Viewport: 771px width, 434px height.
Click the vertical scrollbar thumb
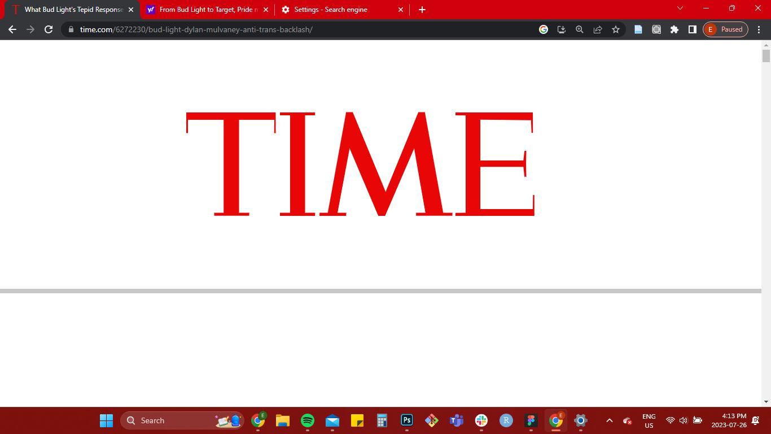766,56
